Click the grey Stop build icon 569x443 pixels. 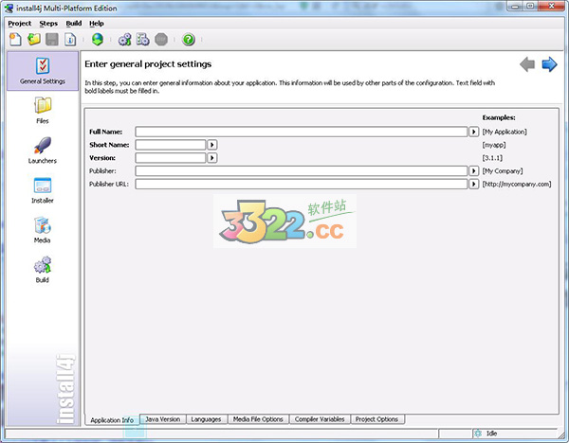click(161, 39)
